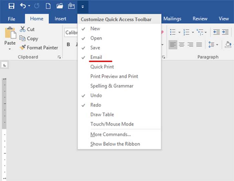The height and width of the screenshot is (181, 234).
Task: Click the Undo arrow icon
Action: tap(23, 6)
